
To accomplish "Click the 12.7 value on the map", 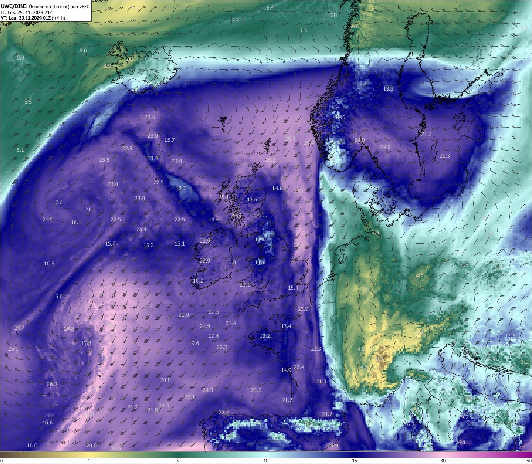I will 181,189.
